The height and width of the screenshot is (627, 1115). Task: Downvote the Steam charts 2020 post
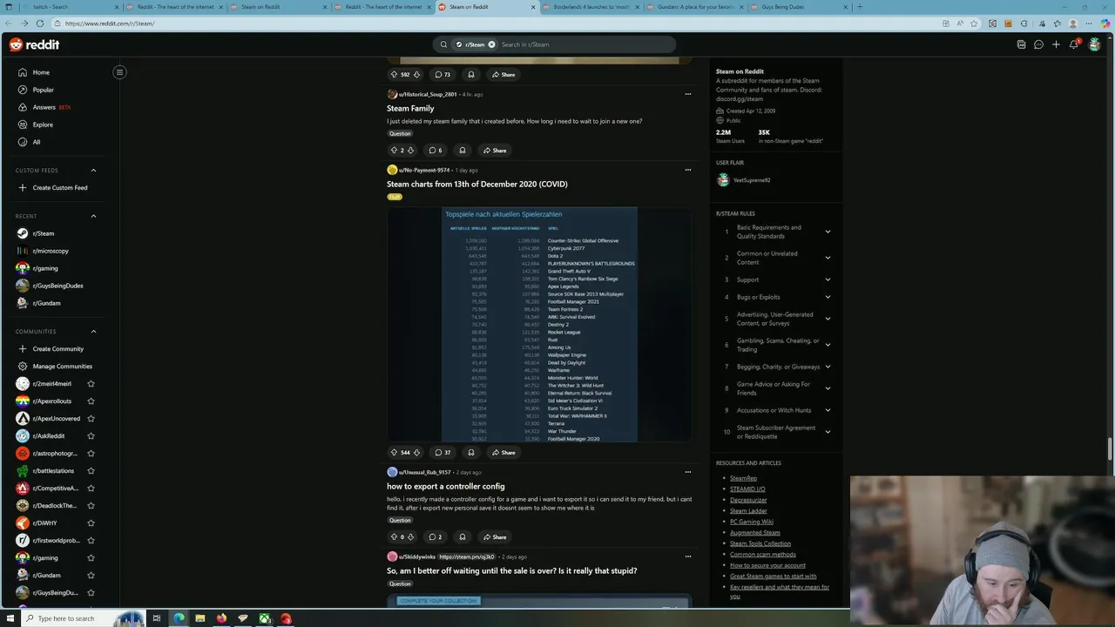point(416,452)
